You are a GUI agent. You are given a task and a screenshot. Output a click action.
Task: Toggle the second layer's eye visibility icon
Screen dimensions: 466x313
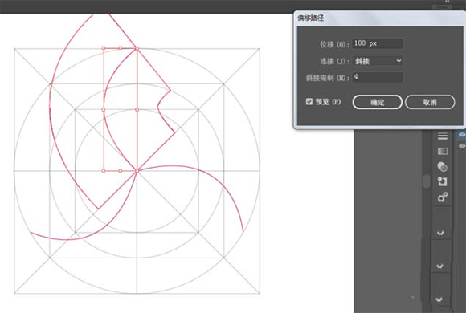click(x=461, y=146)
